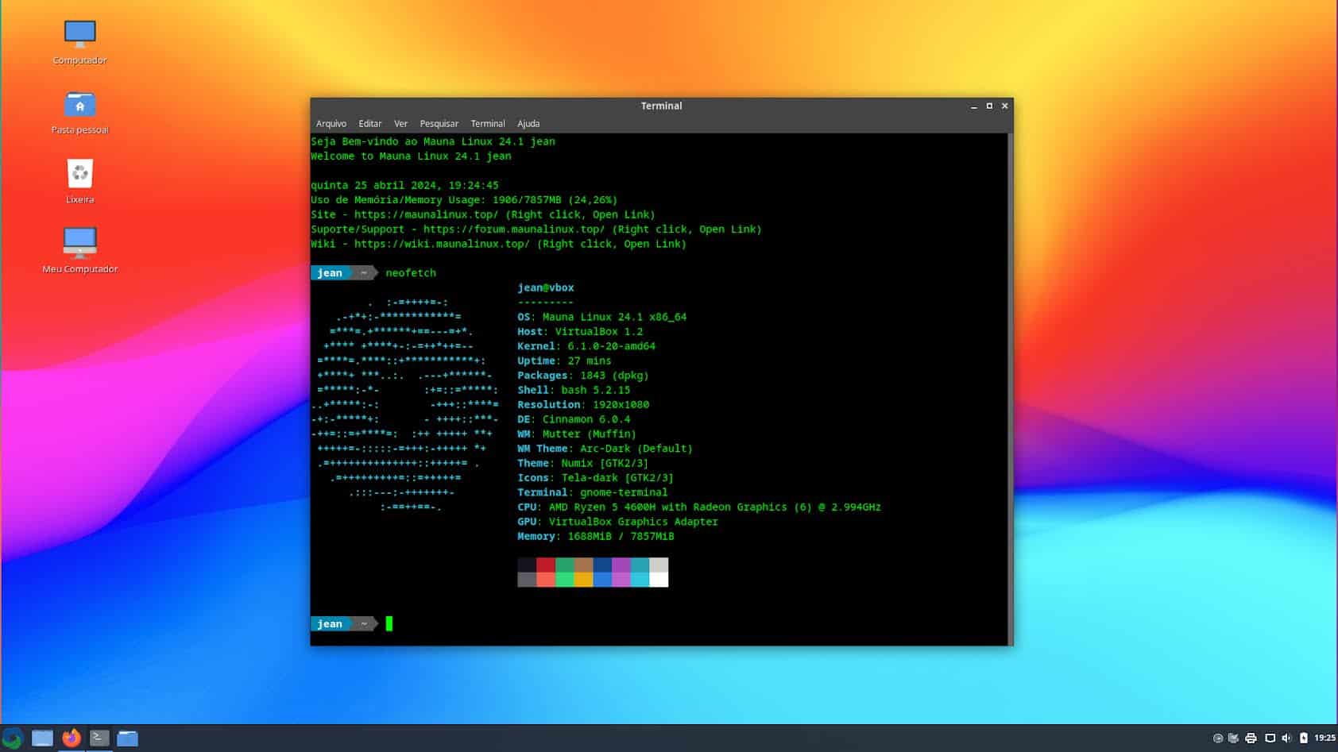Open the volume speaker tray icon
The height and width of the screenshot is (752, 1338).
[1286, 739]
